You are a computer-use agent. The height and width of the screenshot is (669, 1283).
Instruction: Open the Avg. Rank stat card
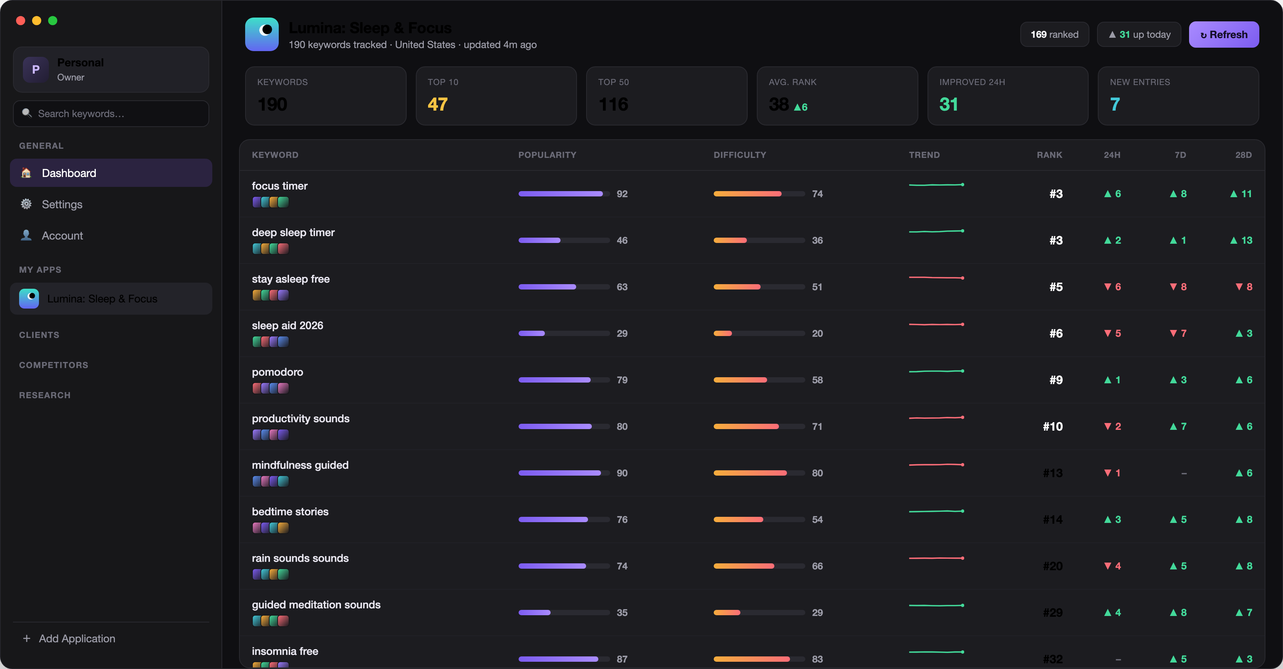[x=837, y=96]
